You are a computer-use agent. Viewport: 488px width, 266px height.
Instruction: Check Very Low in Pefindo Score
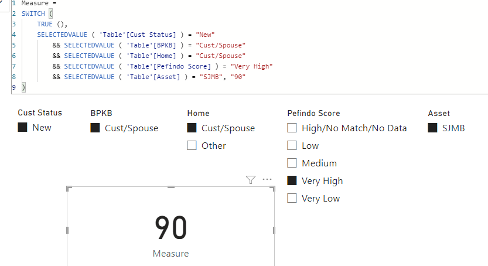coord(292,198)
